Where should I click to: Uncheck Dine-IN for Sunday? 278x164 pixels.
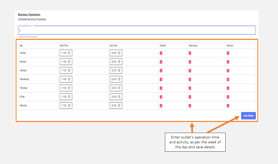161,53
